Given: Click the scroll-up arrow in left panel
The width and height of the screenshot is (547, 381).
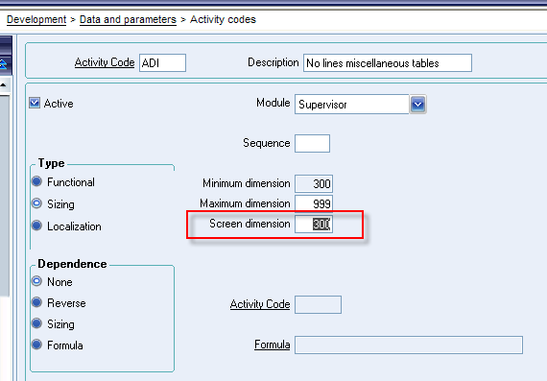Looking at the screenshot, I should [3, 84].
